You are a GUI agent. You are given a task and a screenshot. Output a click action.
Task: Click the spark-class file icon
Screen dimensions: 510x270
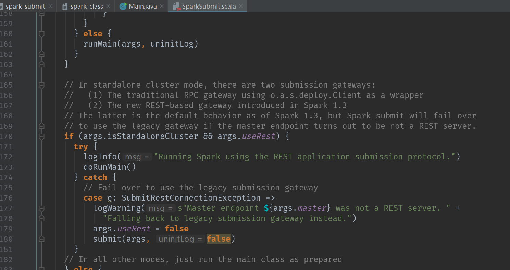tap(65, 6)
